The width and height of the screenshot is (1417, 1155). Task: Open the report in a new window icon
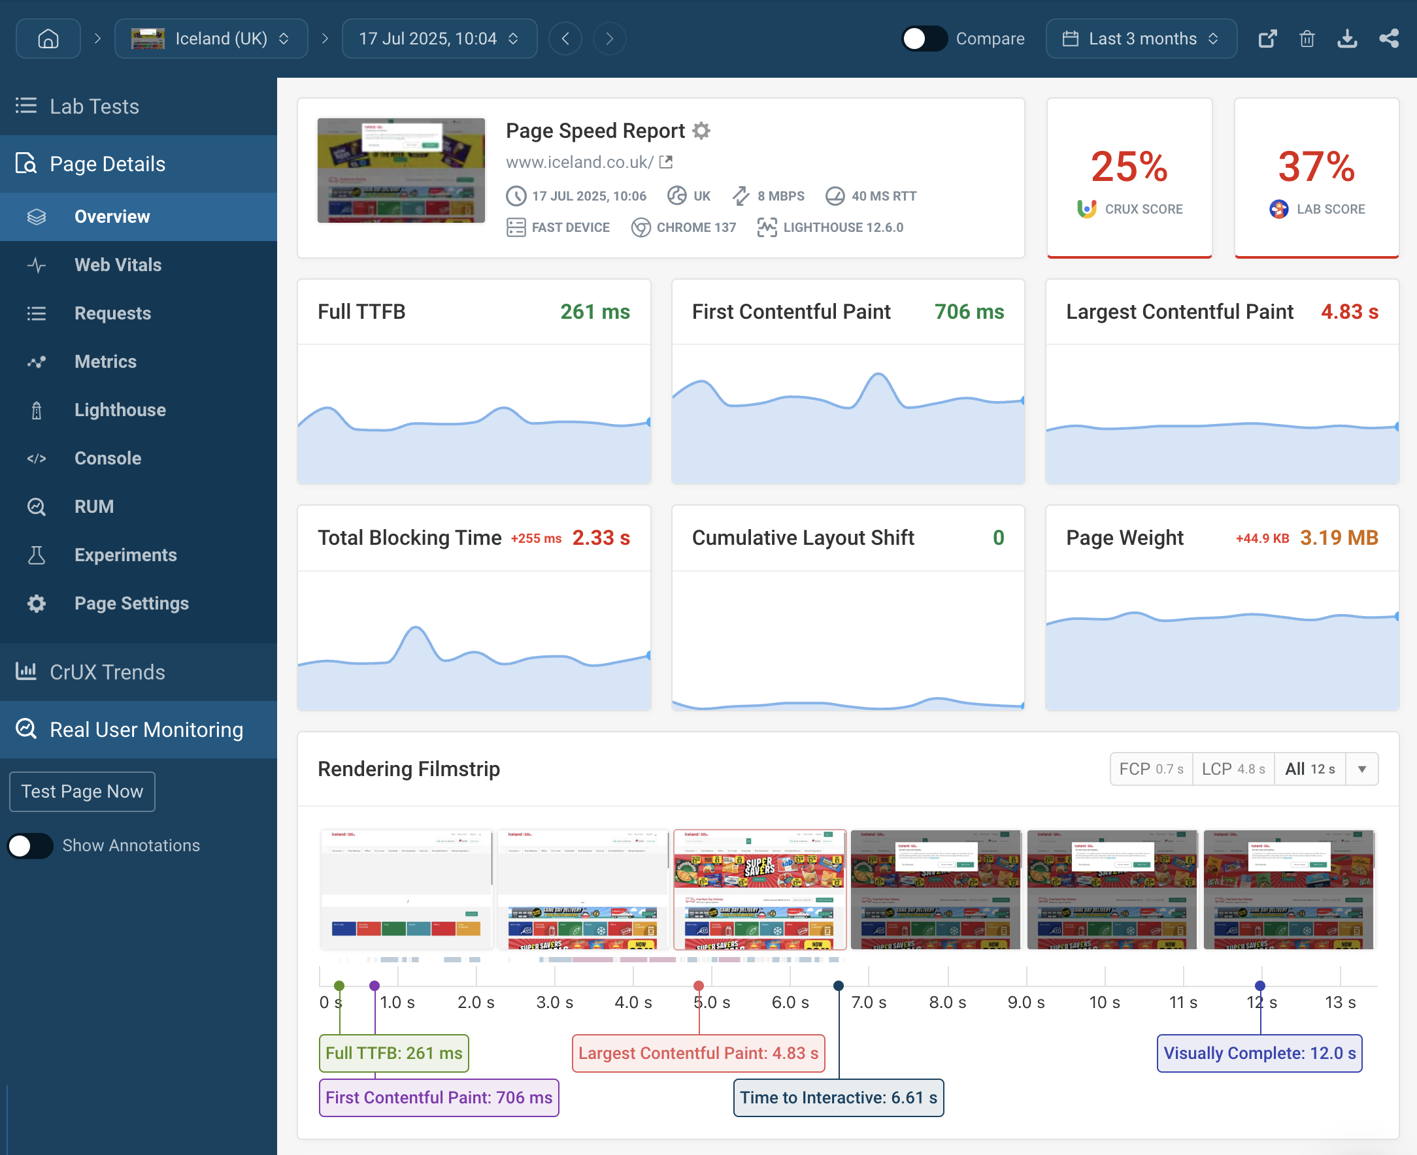[x=1267, y=39]
